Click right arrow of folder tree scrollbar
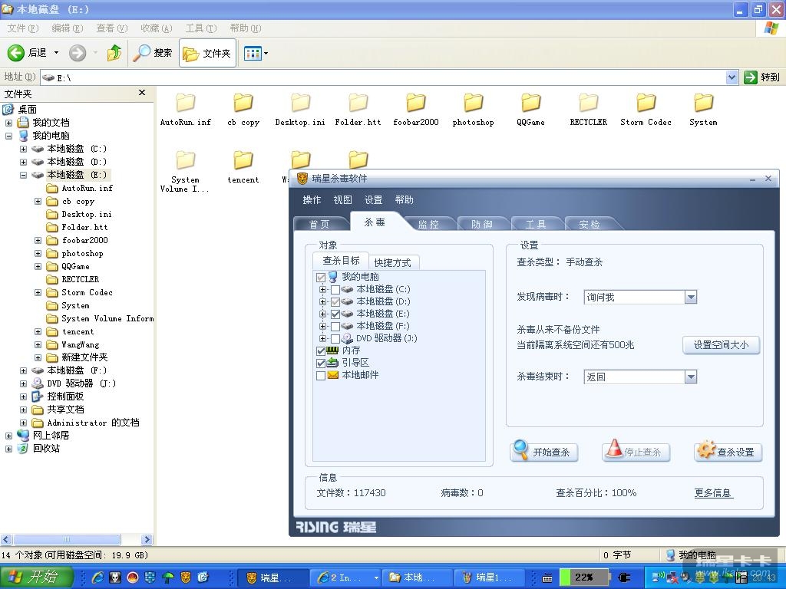Image resolution: width=786 pixels, height=589 pixels. [x=147, y=539]
